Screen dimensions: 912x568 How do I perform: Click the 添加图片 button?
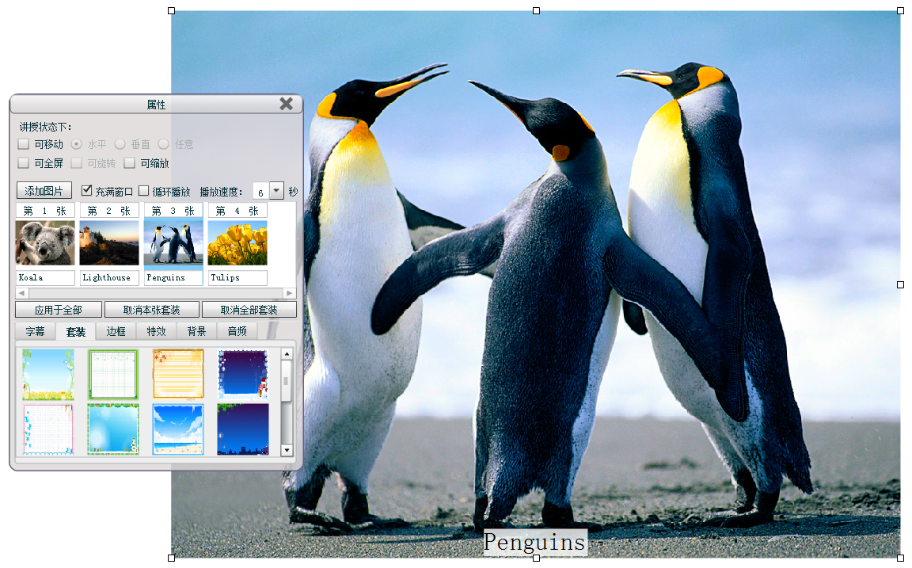click(x=44, y=191)
